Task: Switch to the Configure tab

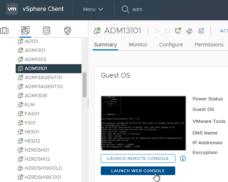Action: tap(171, 45)
